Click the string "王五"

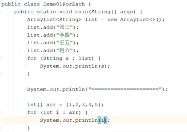pyautogui.click(x=65, y=43)
